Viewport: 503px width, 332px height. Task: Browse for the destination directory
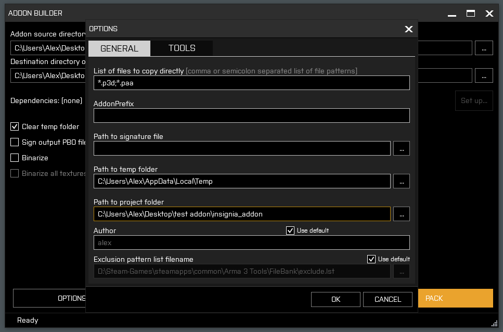coord(484,75)
